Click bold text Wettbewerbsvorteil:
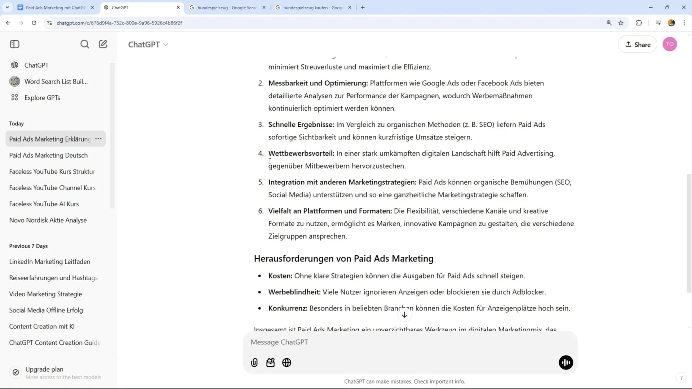This screenshot has height=389, width=692. coord(301,153)
